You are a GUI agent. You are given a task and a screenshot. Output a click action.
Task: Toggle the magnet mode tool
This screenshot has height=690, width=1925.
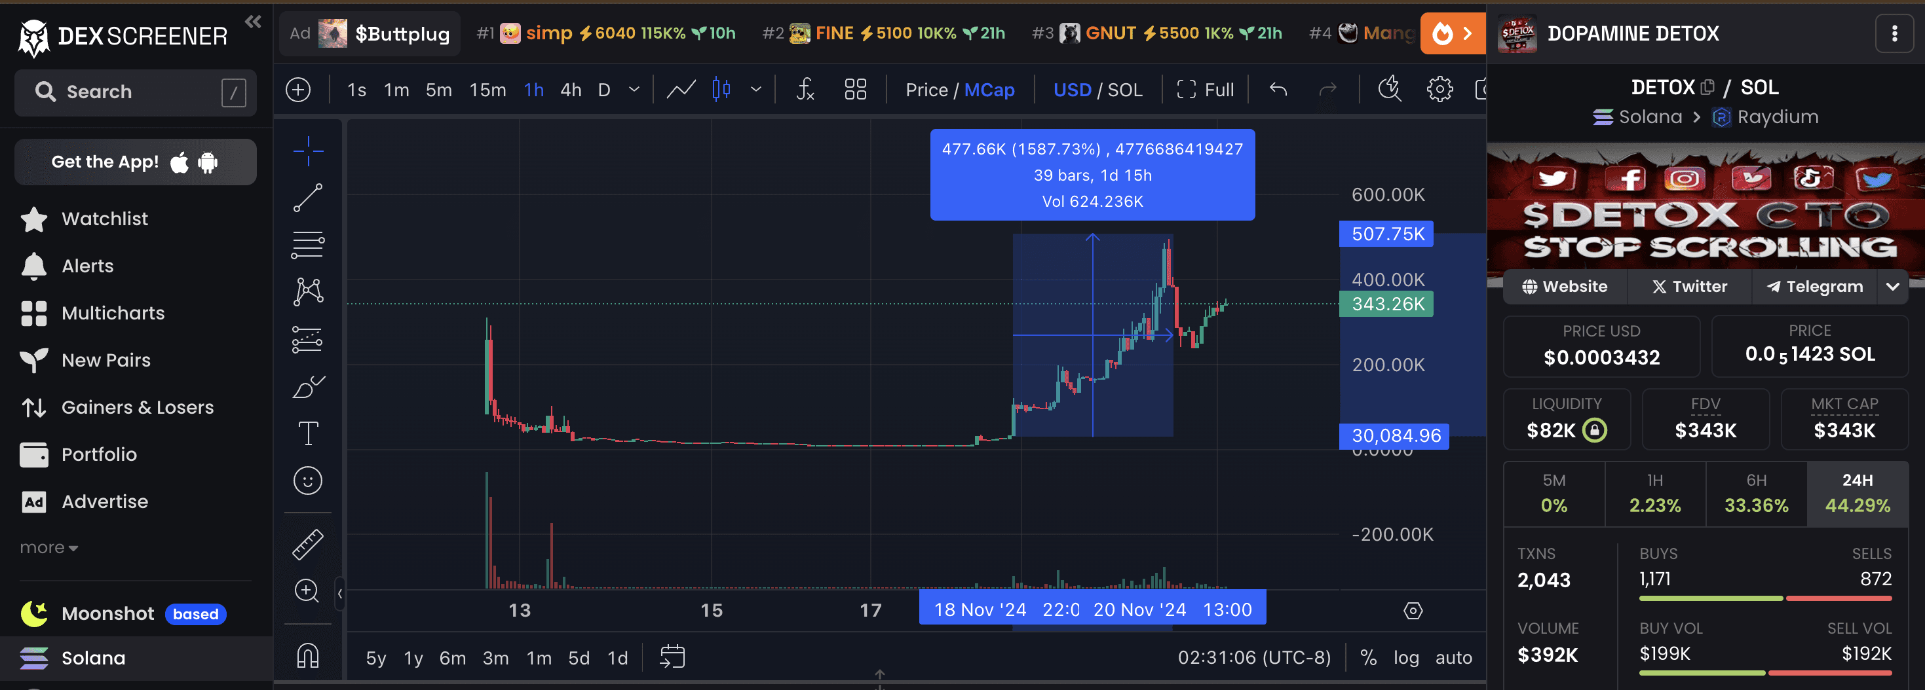pyautogui.click(x=308, y=656)
